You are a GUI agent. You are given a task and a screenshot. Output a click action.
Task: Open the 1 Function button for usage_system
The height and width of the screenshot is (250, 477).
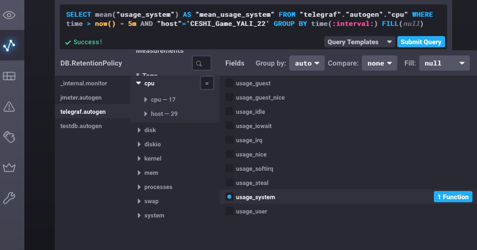click(x=453, y=197)
